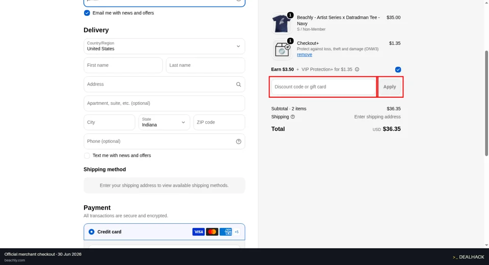Image resolution: width=489 pixels, height=265 pixels.
Task: Click the Visa card icon
Action: 198,231
